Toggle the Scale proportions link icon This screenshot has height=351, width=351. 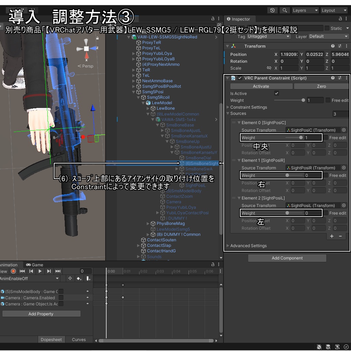(269, 68)
